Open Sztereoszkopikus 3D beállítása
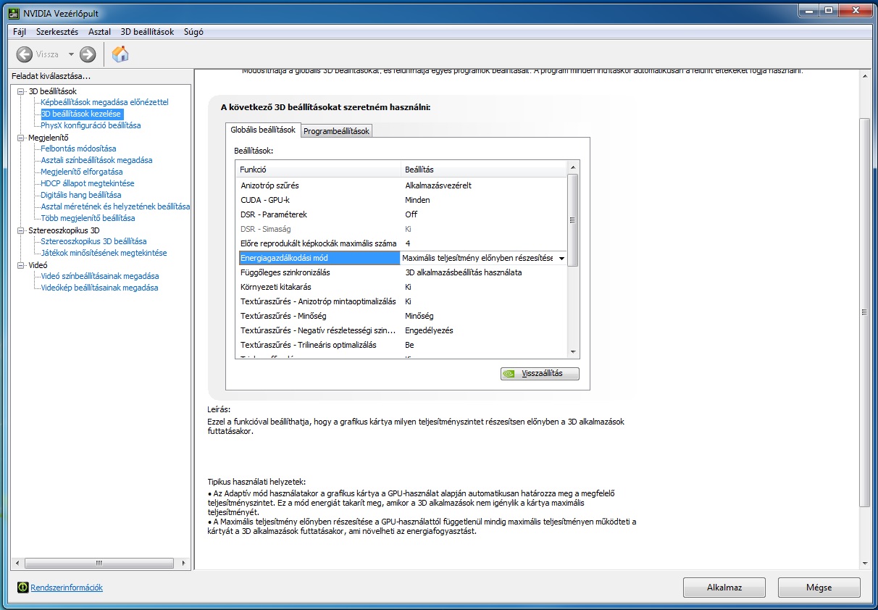 pos(93,241)
